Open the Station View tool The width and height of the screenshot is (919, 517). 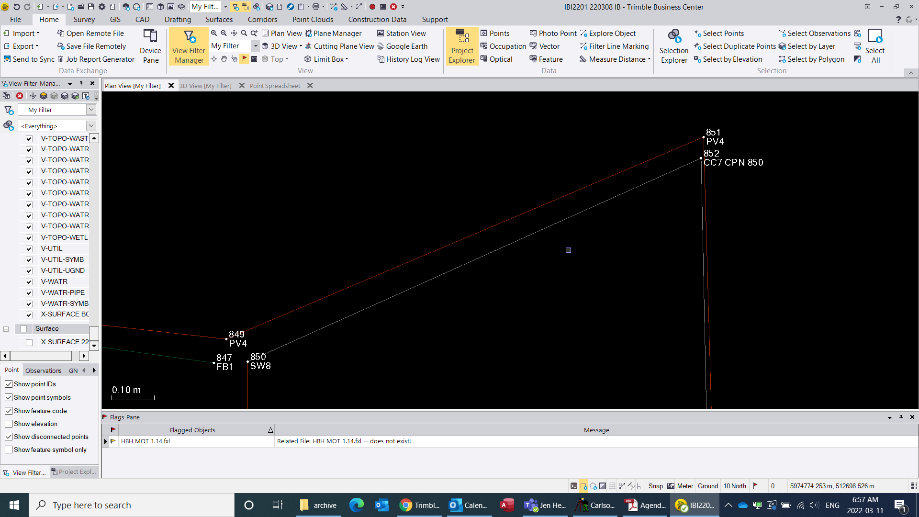point(402,33)
